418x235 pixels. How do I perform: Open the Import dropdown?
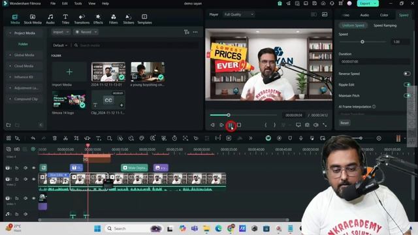pos(61,32)
